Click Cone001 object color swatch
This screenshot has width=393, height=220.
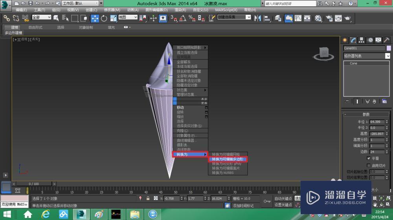(x=389, y=48)
